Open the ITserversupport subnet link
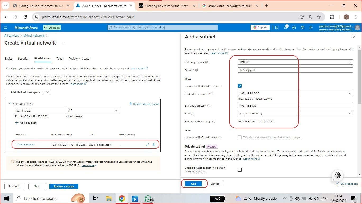 tap(25, 145)
